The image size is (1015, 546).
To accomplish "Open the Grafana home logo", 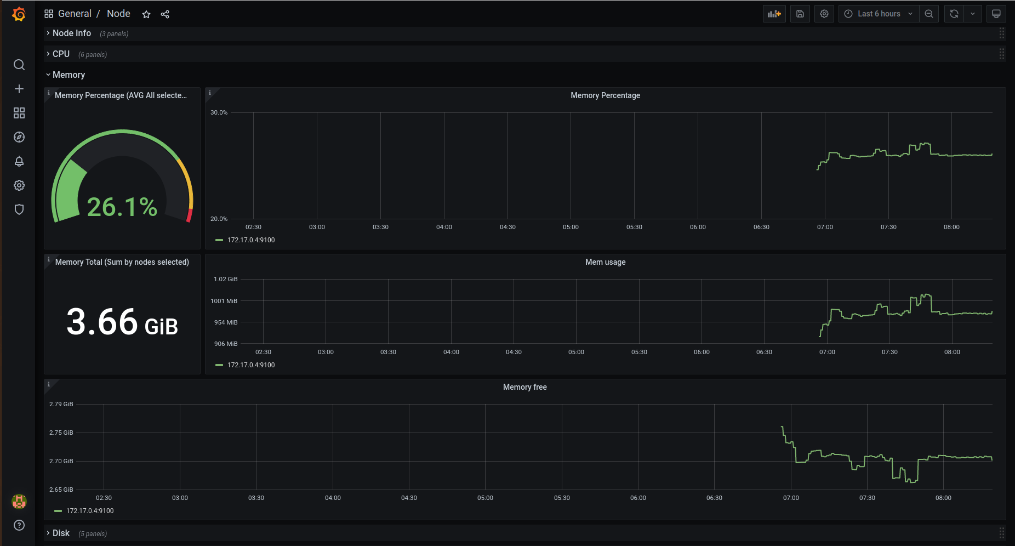I will click(x=19, y=14).
